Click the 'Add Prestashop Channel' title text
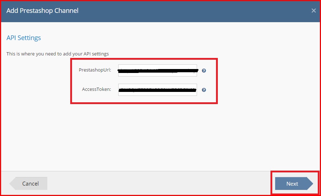321x196 pixels. [x=42, y=11]
